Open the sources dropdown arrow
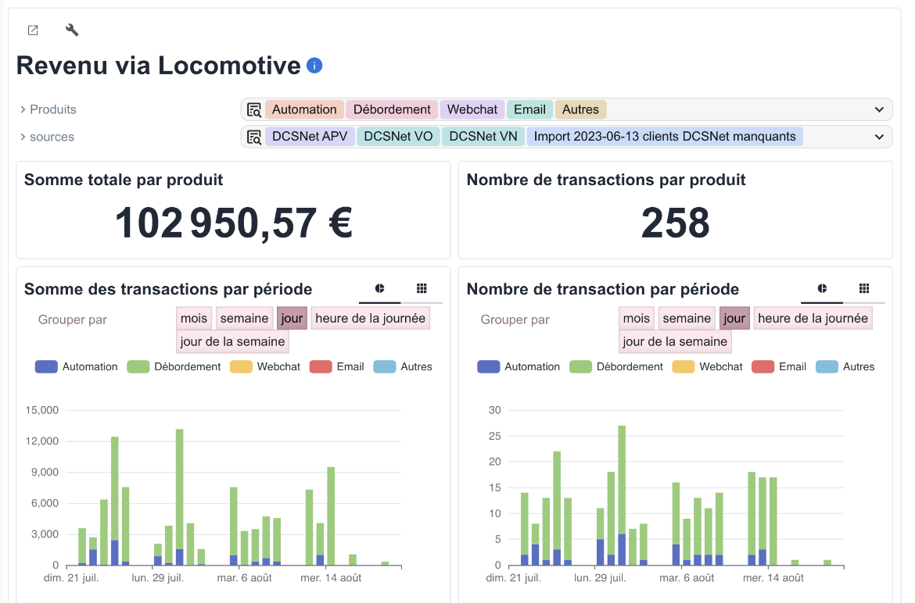The width and height of the screenshot is (915, 603). pyautogui.click(x=878, y=137)
